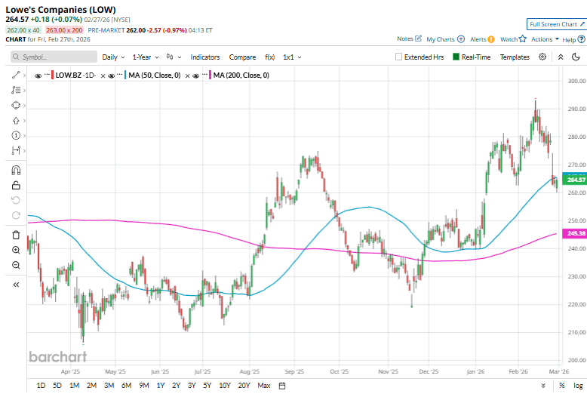Open the 1x1 chart layout dropdown
The width and height of the screenshot is (587, 394).
[x=292, y=57]
